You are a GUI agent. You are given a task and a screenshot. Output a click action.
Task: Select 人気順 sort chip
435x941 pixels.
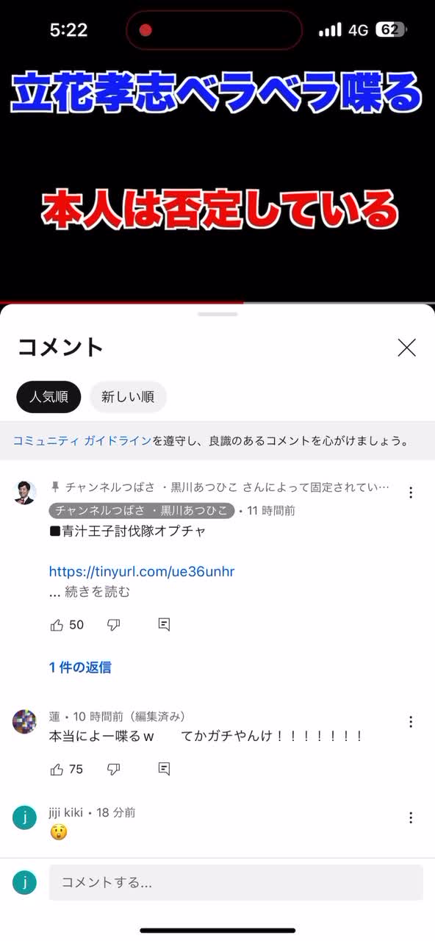click(48, 397)
